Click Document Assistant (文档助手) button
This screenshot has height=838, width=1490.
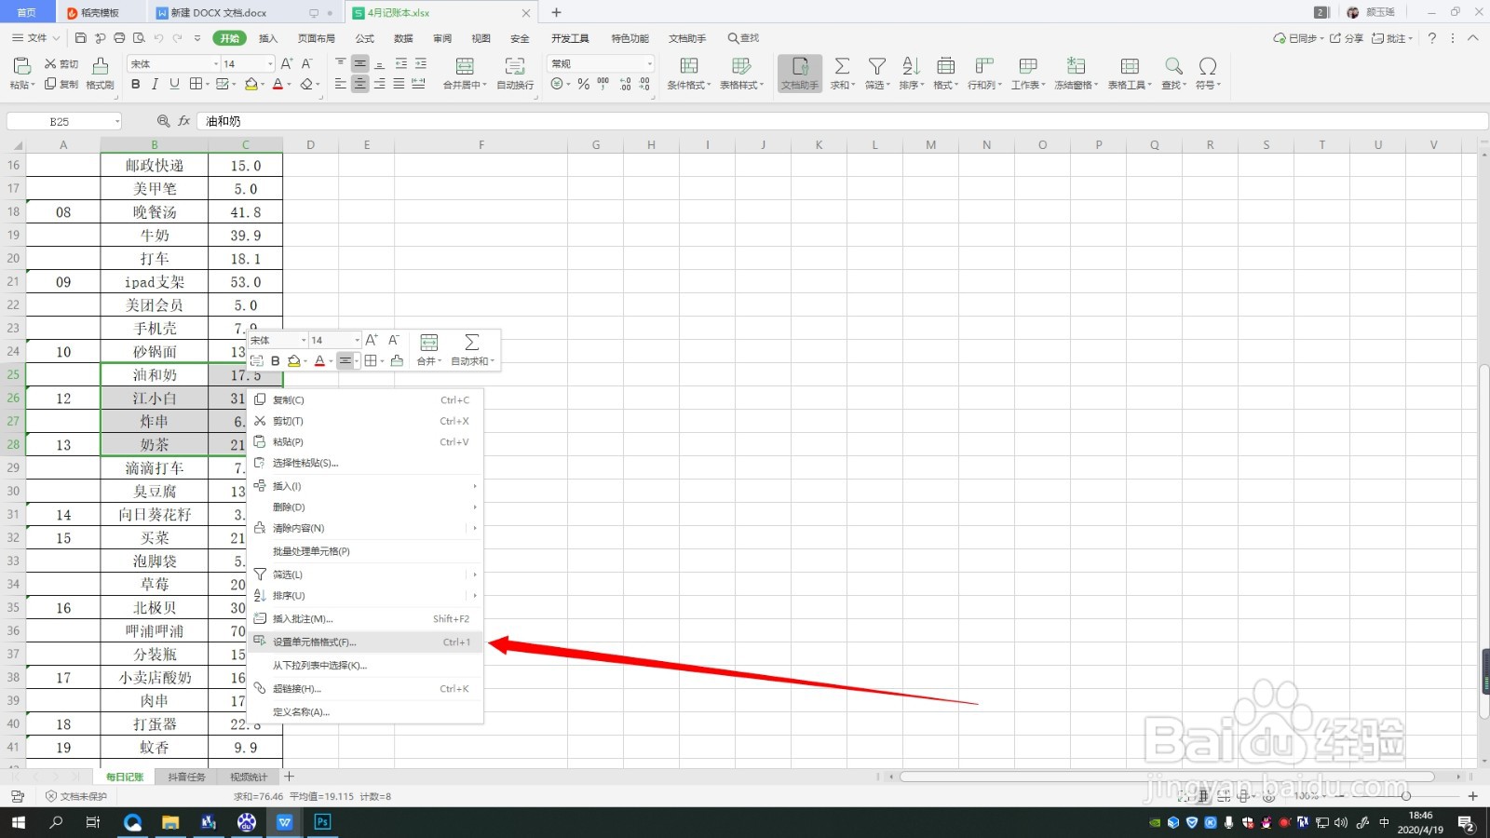click(800, 73)
